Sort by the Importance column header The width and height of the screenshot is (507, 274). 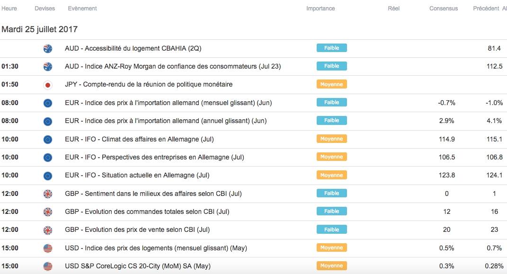[x=320, y=9]
